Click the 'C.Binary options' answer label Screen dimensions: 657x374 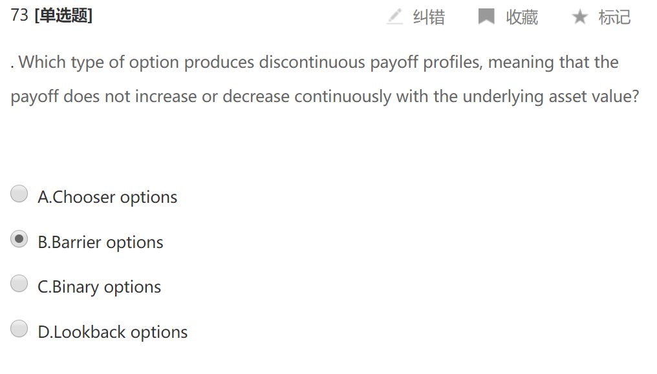pyautogui.click(x=99, y=287)
